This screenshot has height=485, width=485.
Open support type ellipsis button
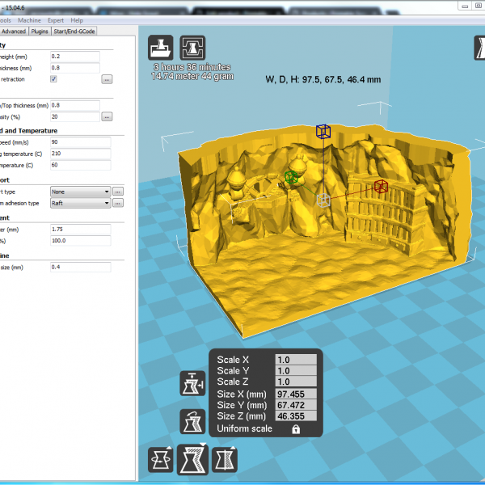click(117, 192)
